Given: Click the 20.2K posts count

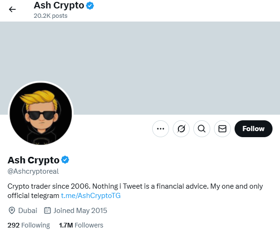Looking at the screenshot, I should click(x=51, y=16).
